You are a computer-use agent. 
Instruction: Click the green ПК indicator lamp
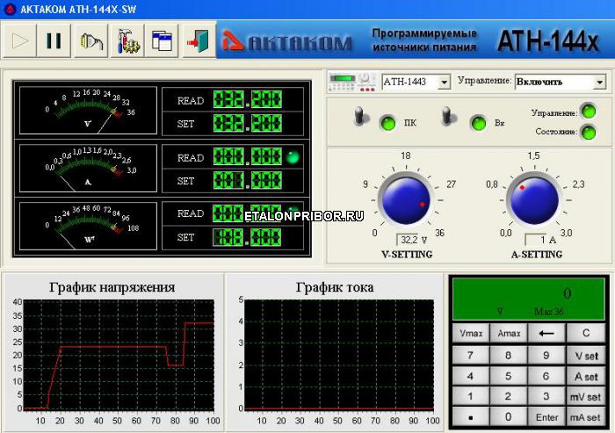tap(387, 123)
